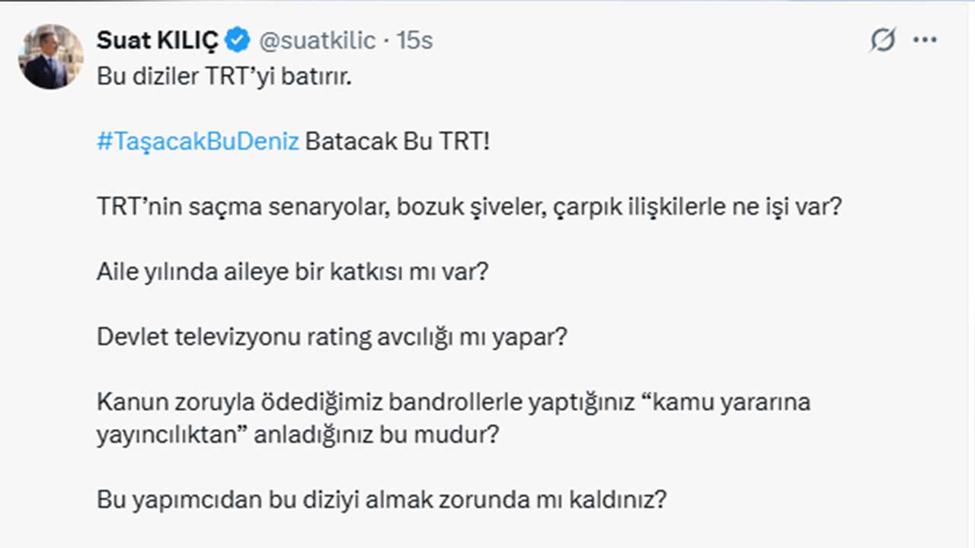Click the line 'Batacak Bu TRT!'
The image size is (975, 548).
click(396, 141)
